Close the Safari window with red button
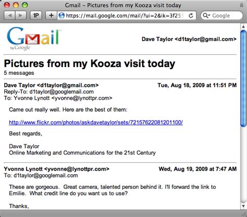 (x=7, y=5)
